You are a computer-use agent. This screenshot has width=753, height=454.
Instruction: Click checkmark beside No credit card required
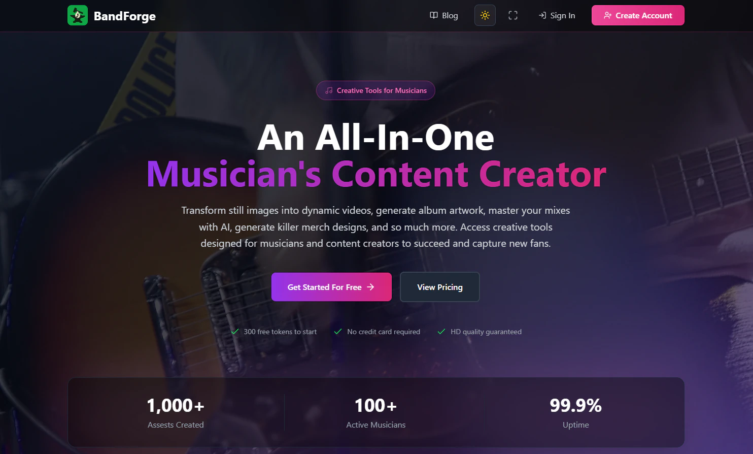(x=338, y=332)
